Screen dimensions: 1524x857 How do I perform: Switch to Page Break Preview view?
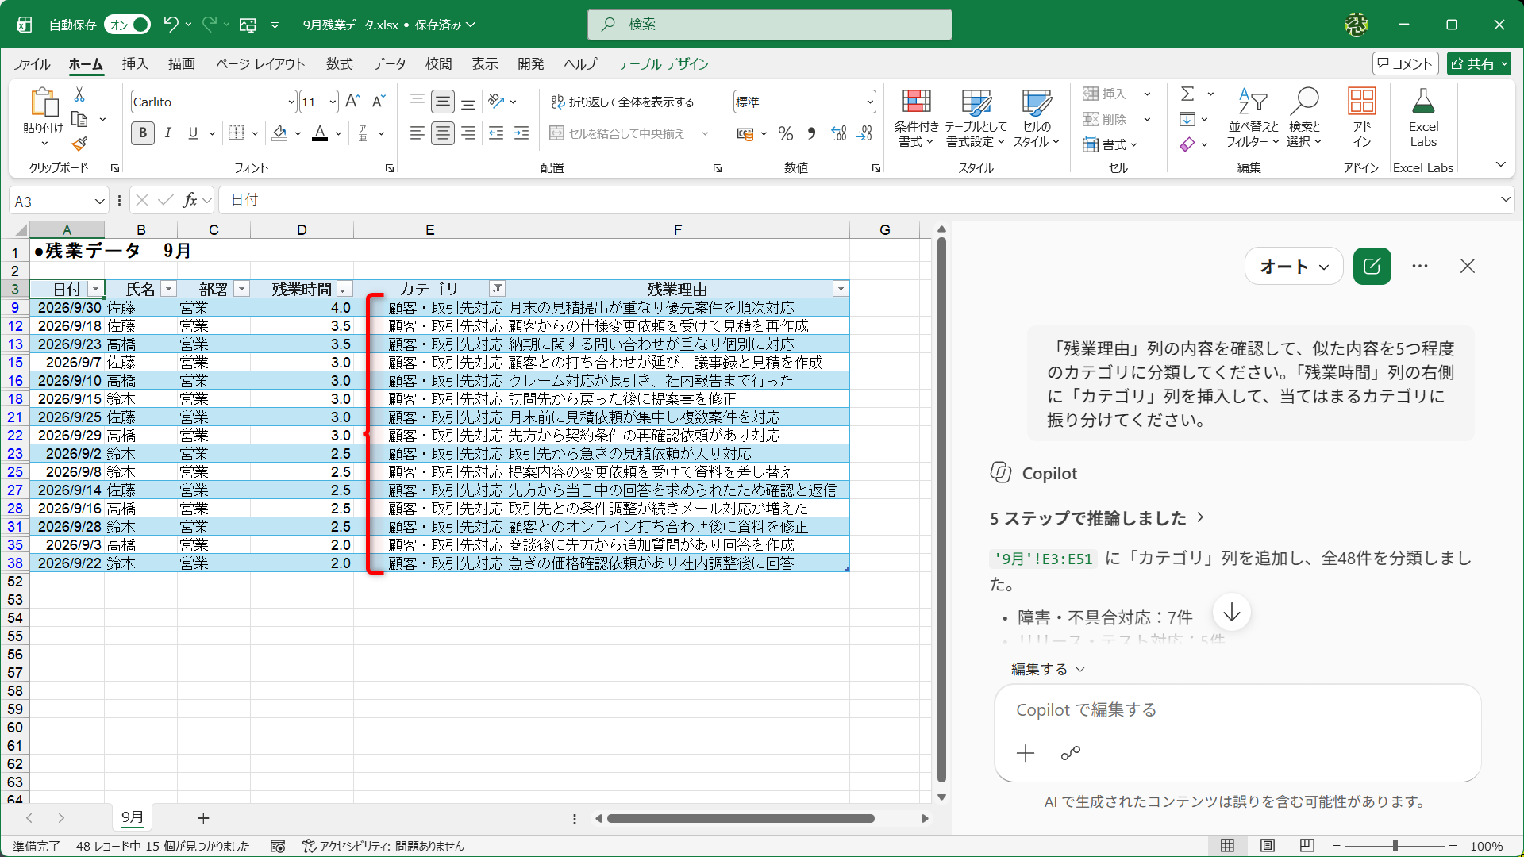(1307, 846)
